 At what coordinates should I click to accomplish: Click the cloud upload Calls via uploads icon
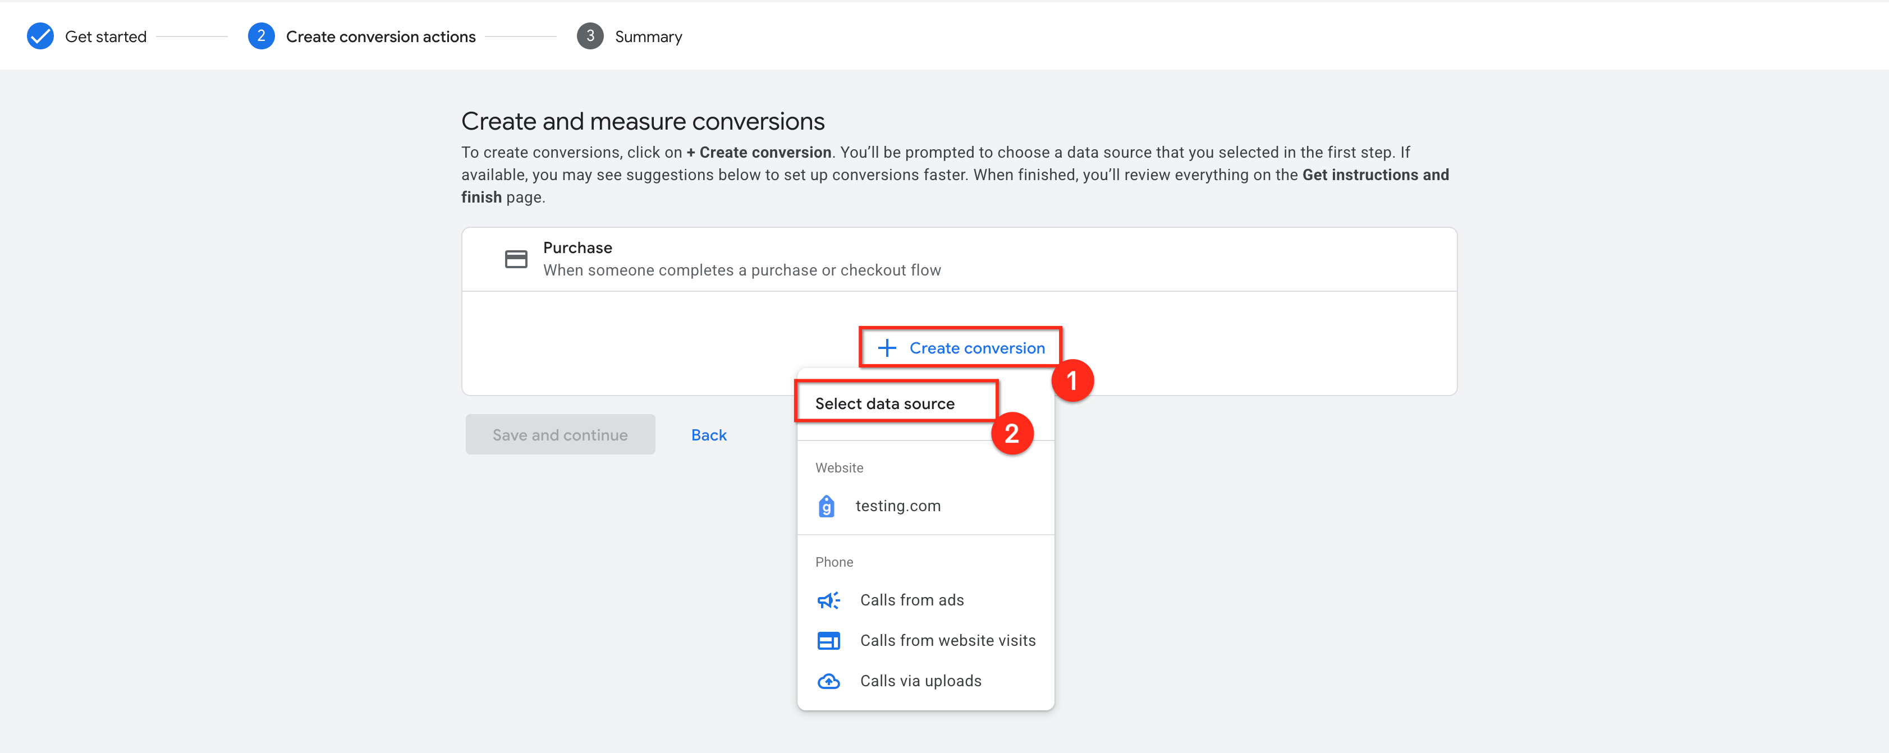point(828,681)
